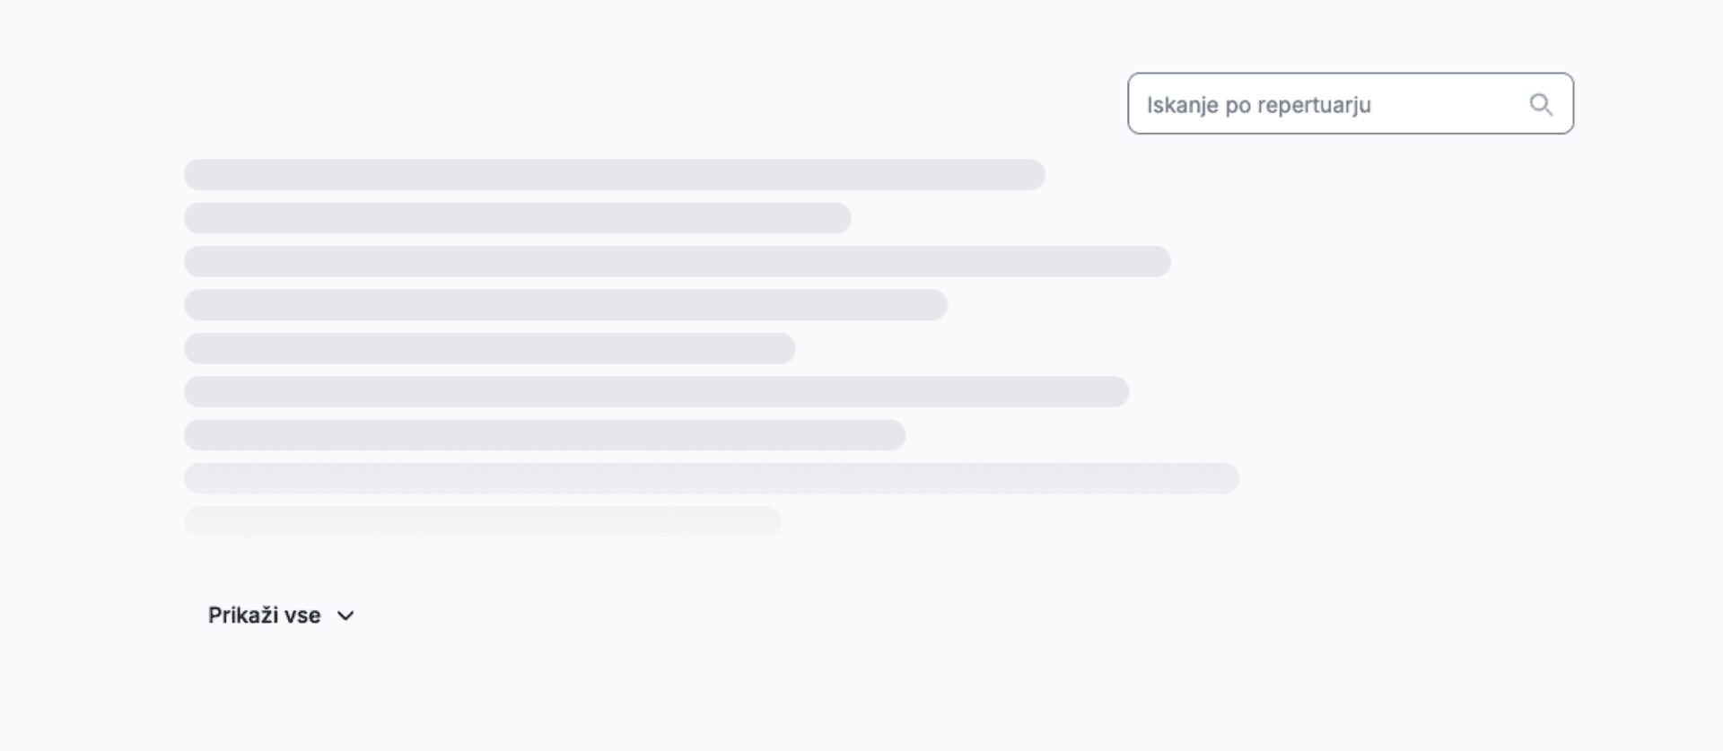Image resolution: width=1723 pixels, height=751 pixels.
Task: Click the down arrow after 'Prikaži vse'
Action: (x=345, y=616)
